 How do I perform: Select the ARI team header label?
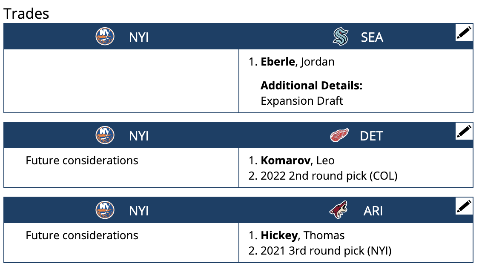(x=372, y=210)
